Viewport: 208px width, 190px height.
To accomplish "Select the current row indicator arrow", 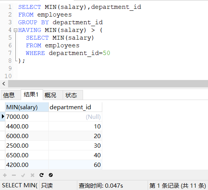I will (x=3, y=117).
